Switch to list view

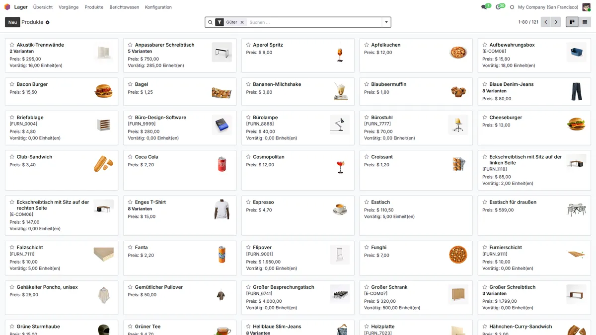coord(585,22)
